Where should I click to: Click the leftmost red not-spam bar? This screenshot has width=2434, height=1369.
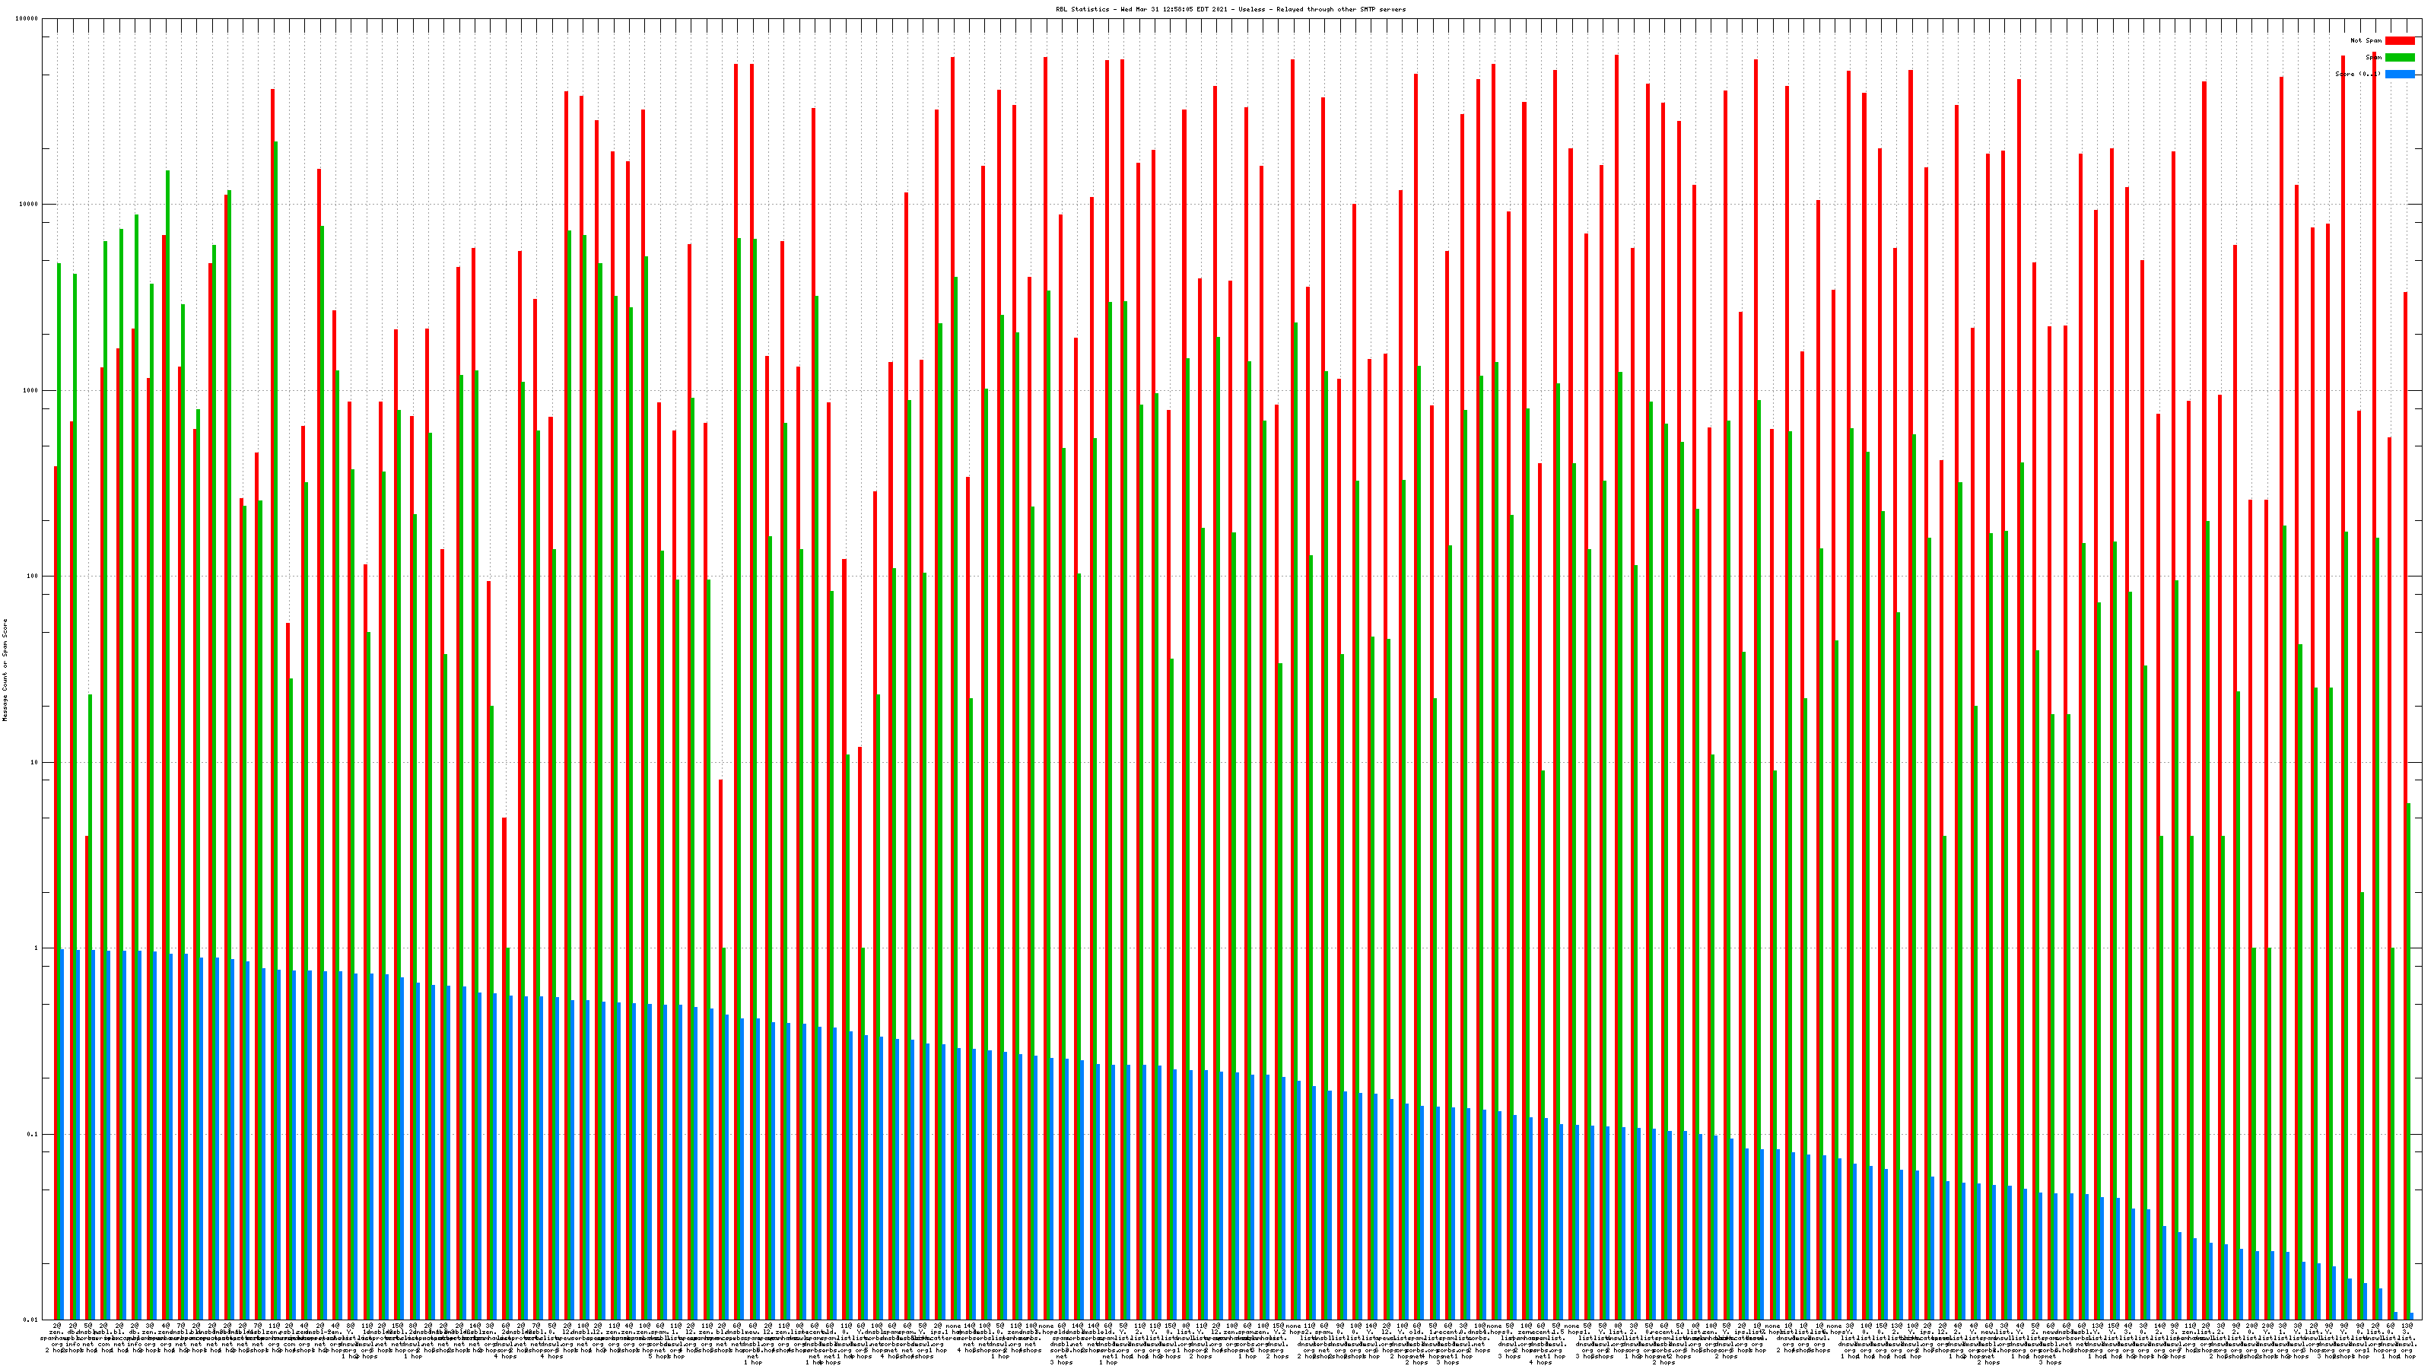tap(56, 850)
